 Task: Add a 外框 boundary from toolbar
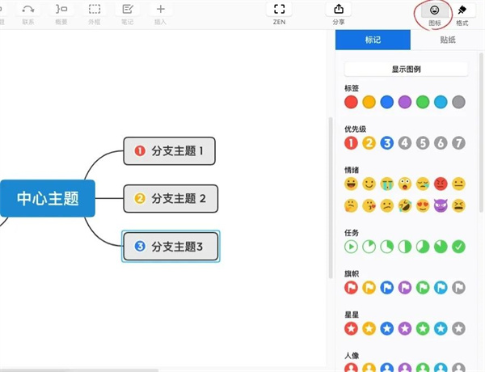[x=95, y=12]
